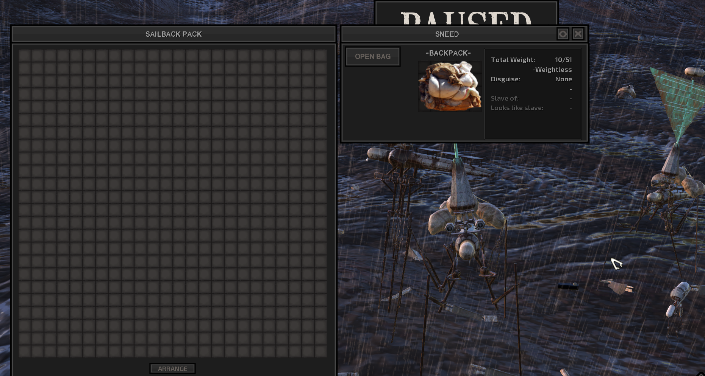Image resolution: width=705 pixels, height=376 pixels.
Task: Click the SAILBACK PACK title bar
Action: point(174,34)
